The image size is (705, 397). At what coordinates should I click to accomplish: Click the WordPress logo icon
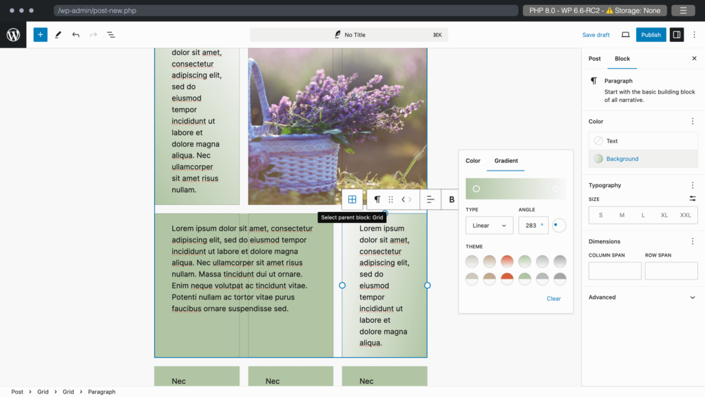13,34
